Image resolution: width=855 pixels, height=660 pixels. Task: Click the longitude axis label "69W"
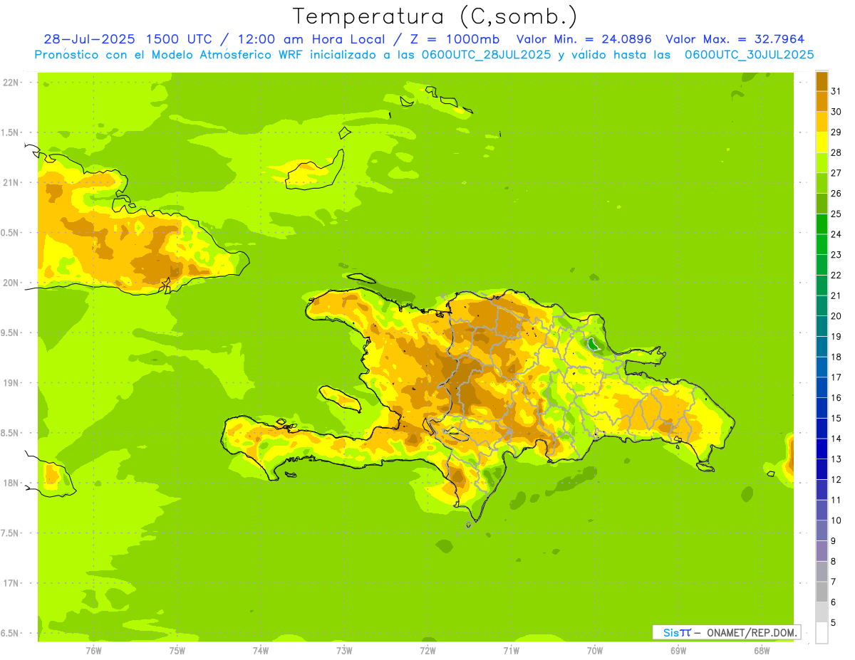click(678, 650)
